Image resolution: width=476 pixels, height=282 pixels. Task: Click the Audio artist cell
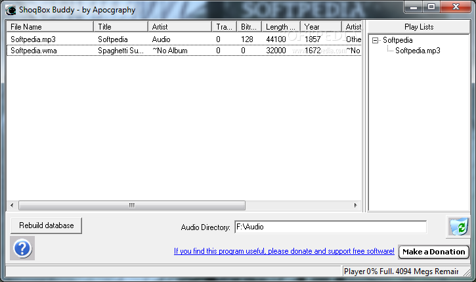click(x=162, y=39)
